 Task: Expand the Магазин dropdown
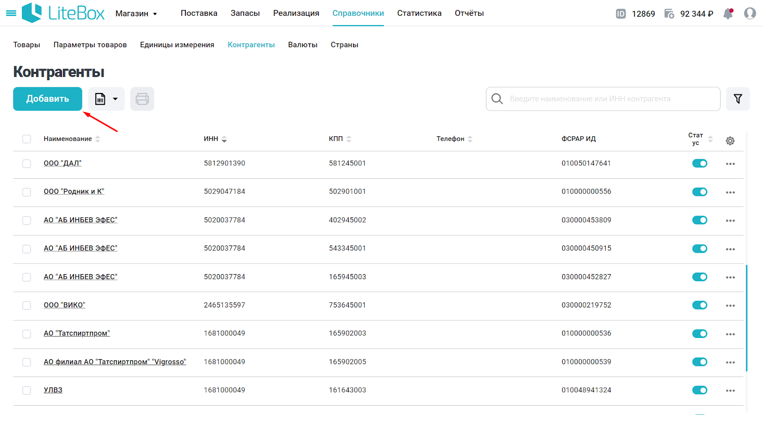tap(136, 14)
